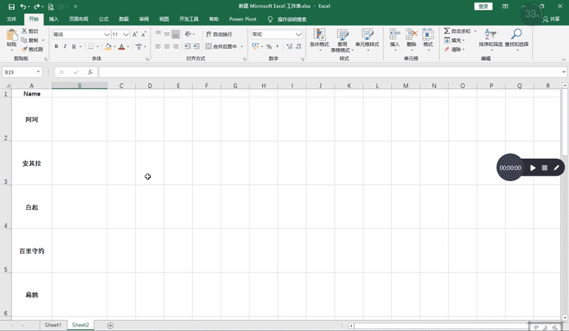569x331 pixels.
Task: Increase decimal places
Action: (x=289, y=47)
